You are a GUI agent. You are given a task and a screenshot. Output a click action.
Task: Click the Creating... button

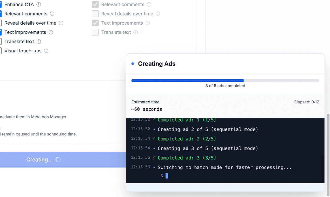(x=63, y=160)
